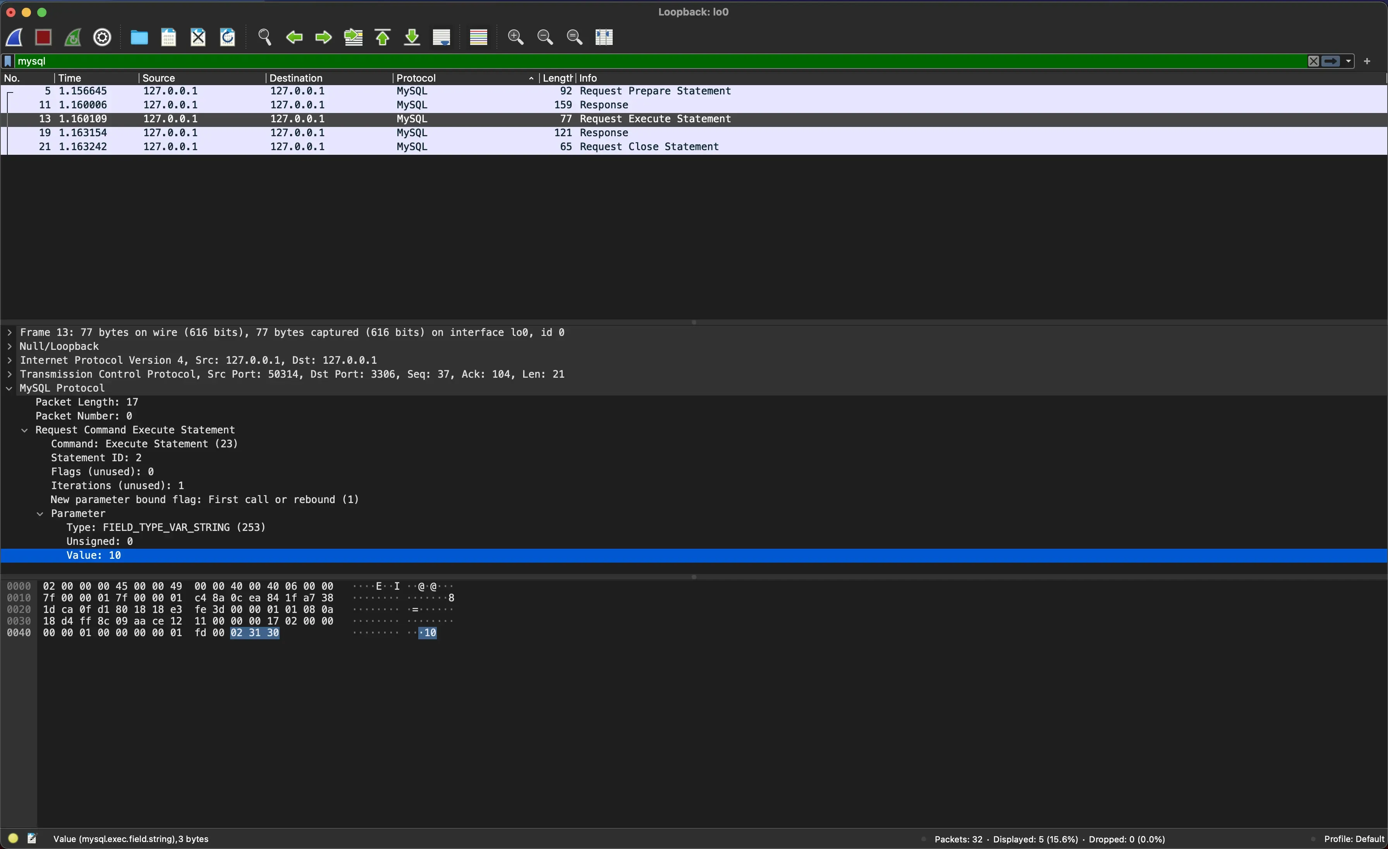Sort by Time column header
The image size is (1388, 849).
coord(96,78)
